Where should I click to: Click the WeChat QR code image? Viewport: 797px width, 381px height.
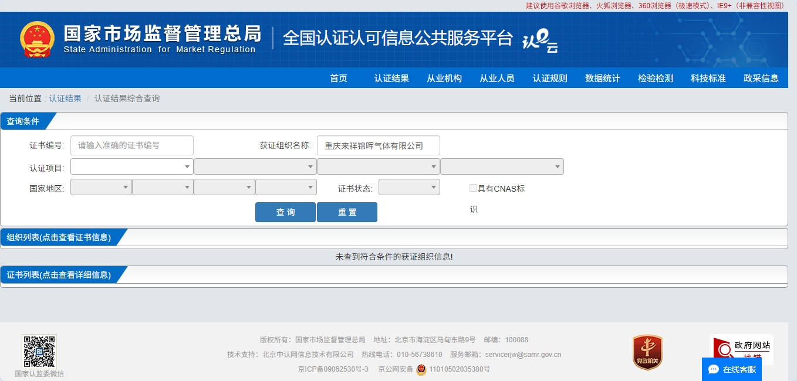(39, 351)
